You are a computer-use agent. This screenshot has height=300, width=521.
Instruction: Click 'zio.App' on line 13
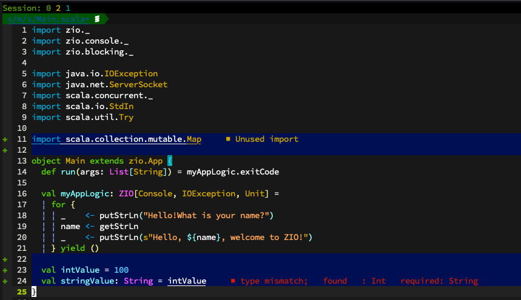coord(146,161)
